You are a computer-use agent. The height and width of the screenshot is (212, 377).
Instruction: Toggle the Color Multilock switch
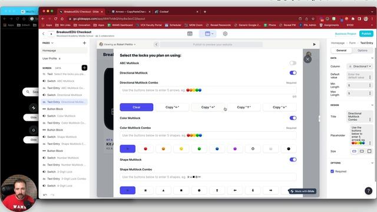pyautogui.click(x=293, y=118)
